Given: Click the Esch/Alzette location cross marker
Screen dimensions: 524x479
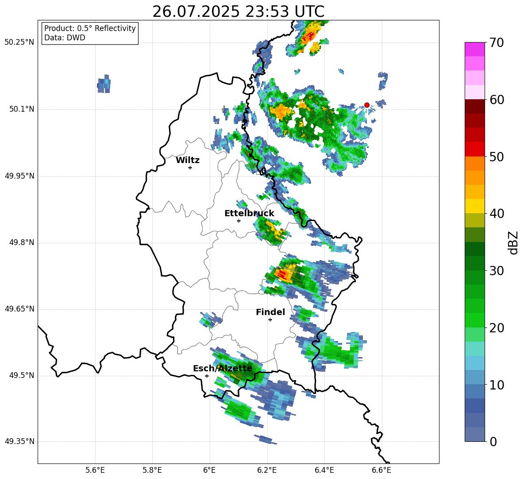Looking at the screenshot, I should [x=207, y=376].
